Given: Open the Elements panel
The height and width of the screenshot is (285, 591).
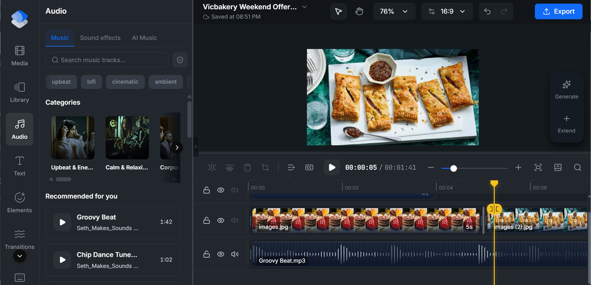Looking at the screenshot, I should click(x=19, y=203).
